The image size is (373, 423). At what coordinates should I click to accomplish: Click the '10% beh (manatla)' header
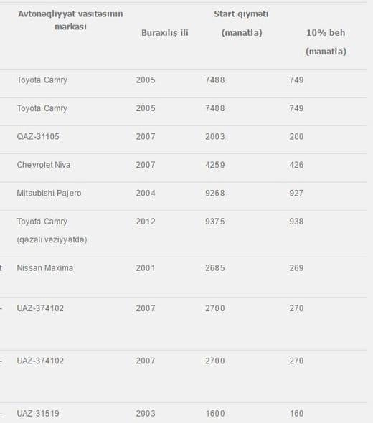pos(326,42)
